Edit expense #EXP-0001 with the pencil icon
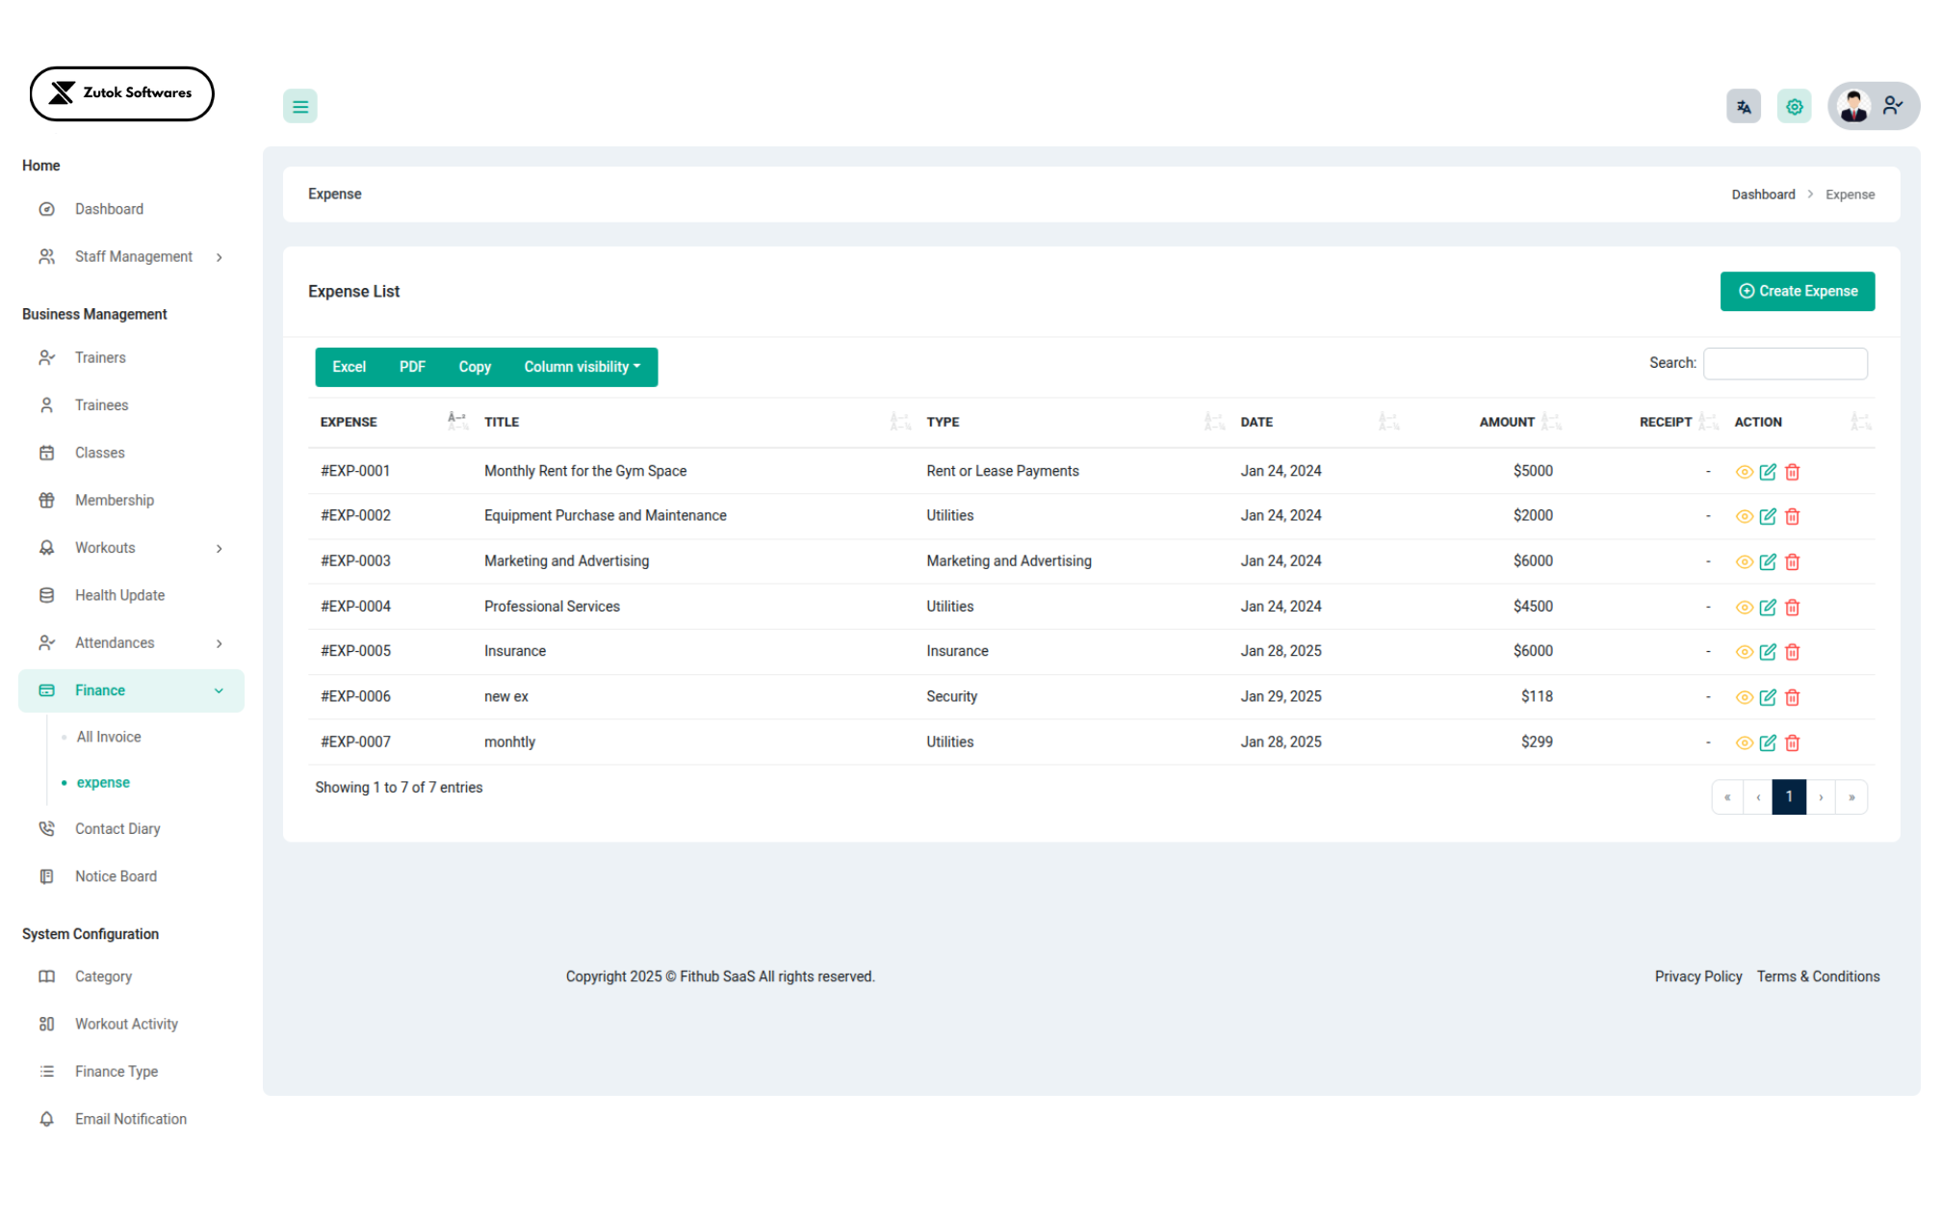This screenshot has height=1223, width=1941. [x=1768, y=472]
